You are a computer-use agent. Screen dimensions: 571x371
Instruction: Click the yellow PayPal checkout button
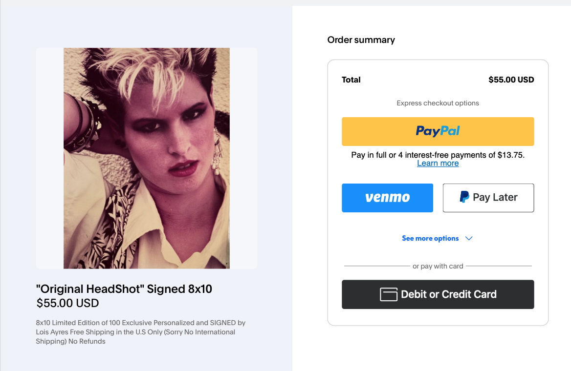point(438,131)
